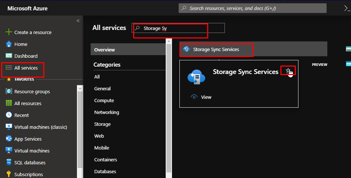Click the Dashboard icon in sidebar
Image resolution: width=351 pixels, height=178 pixels.
[x=9, y=56]
